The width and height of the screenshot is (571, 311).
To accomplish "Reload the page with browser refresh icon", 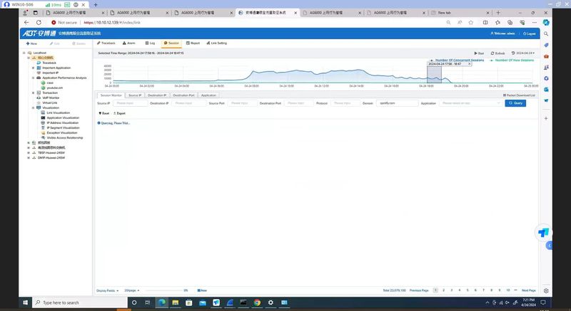I will (x=39, y=23).
